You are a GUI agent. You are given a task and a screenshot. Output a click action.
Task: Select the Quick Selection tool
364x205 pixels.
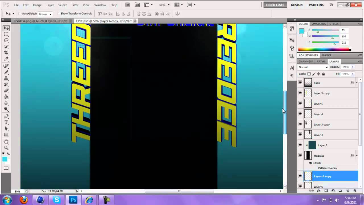(6, 46)
